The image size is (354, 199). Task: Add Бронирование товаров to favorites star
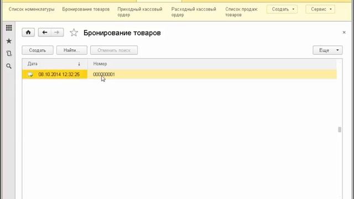point(74,33)
